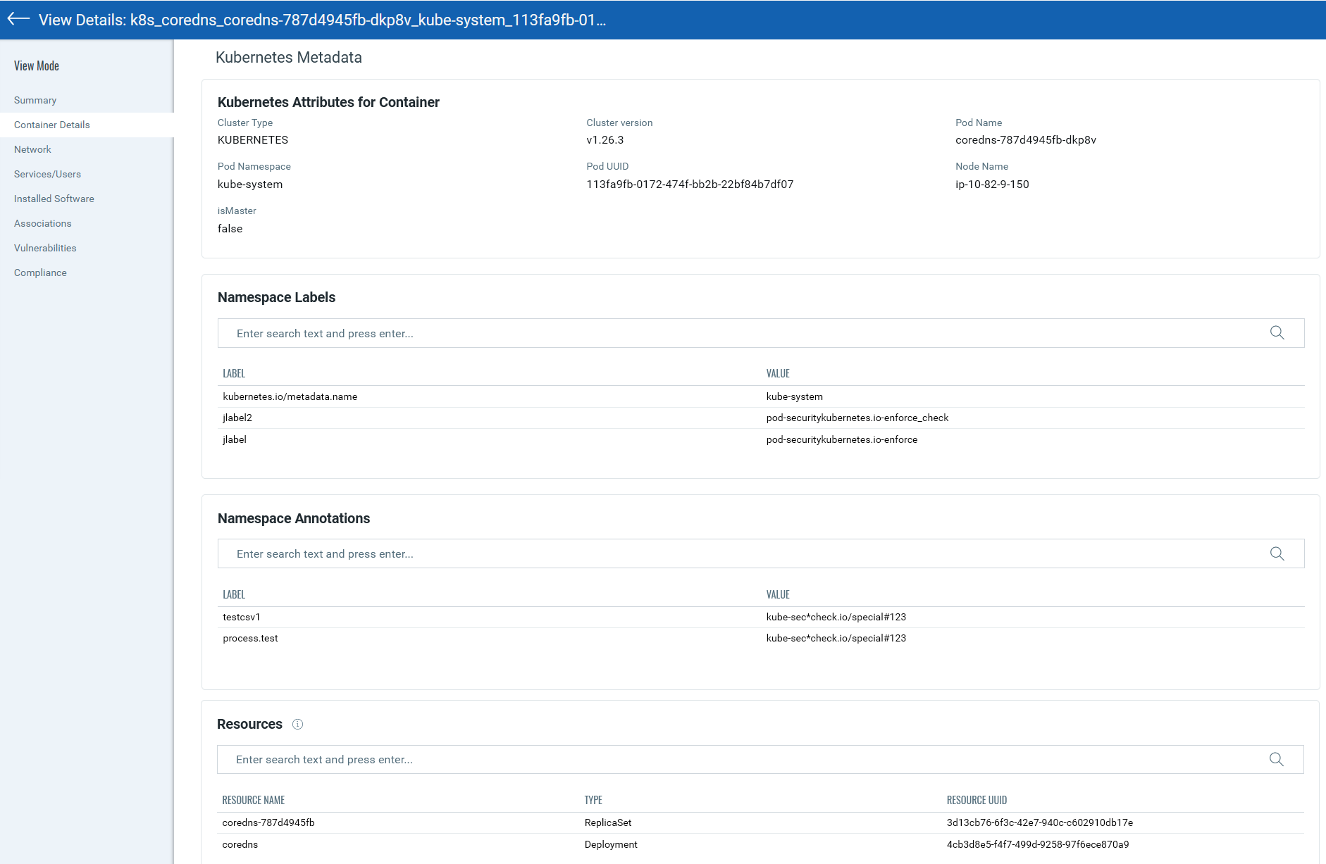The height and width of the screenshot is (864, 1326).
Task: Click the search icon in Namespace Labels
Action: point(1277,333)
